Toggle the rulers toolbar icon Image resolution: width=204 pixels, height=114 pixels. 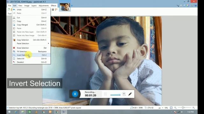pyautogui.click(x=56, y=9)
